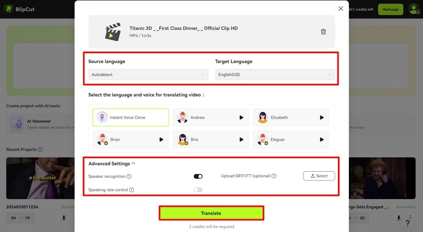
Task: Open the help question mark icon
Action: (408, 223)
